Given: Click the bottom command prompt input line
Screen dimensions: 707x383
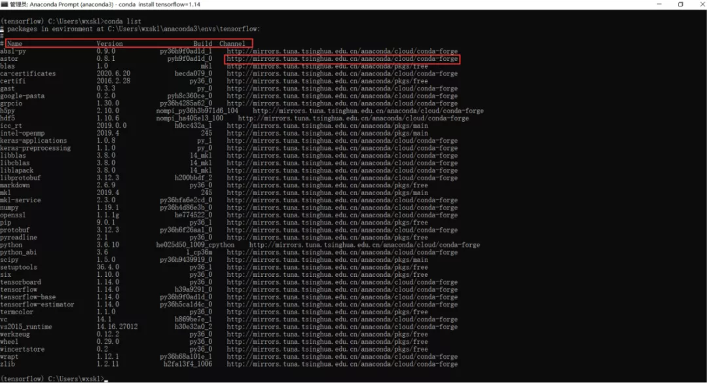Looking at the screenshot, I should (54, 378).
